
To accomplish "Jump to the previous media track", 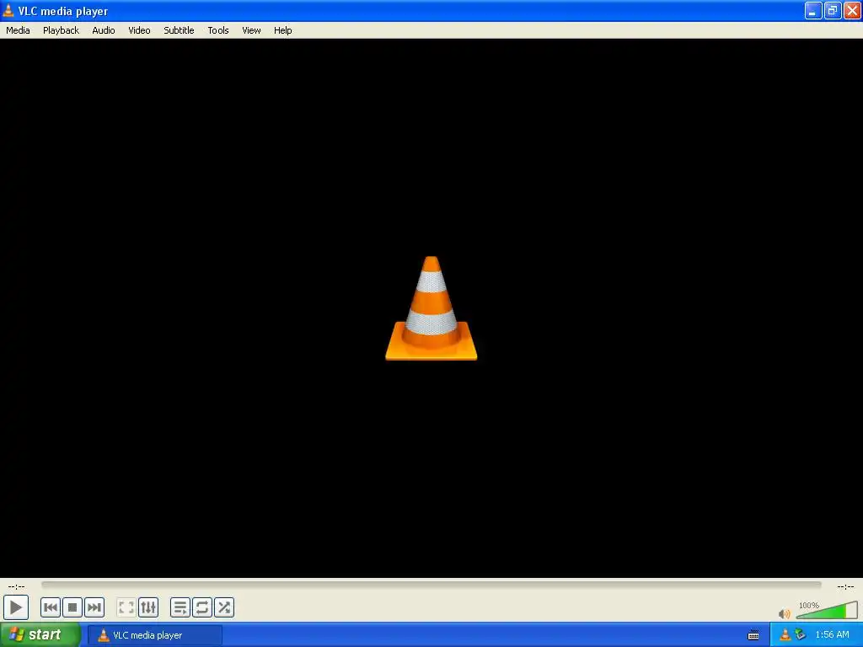I will tap(50, 607).
